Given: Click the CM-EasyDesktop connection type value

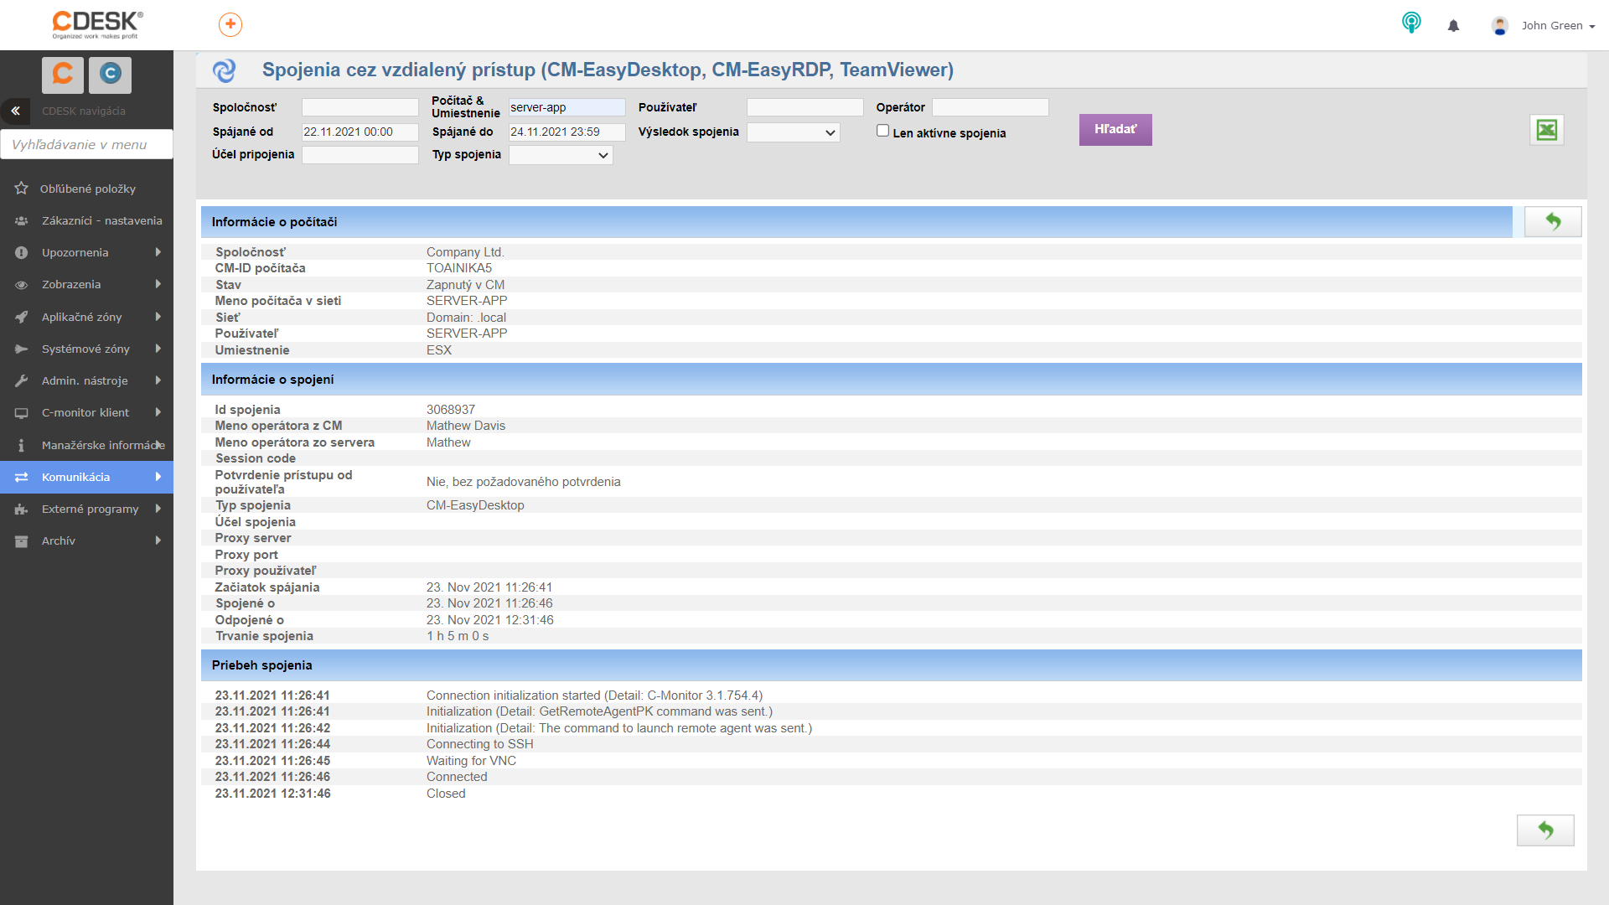Looking at the screenshot, I should coord(475,505).
